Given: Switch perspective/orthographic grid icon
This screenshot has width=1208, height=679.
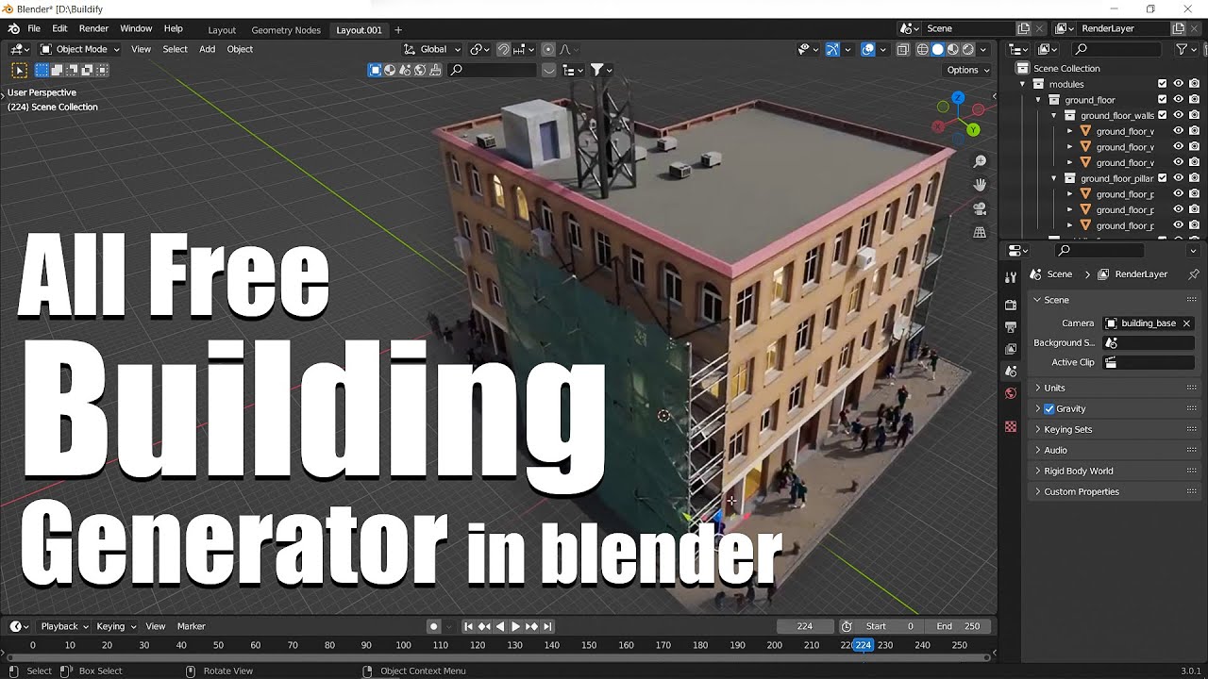Looking at the screenshot, I should point(980,232).
